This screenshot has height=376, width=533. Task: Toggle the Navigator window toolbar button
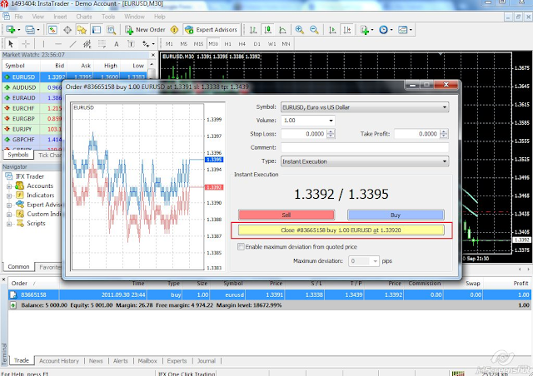click(x=82, y=30)
